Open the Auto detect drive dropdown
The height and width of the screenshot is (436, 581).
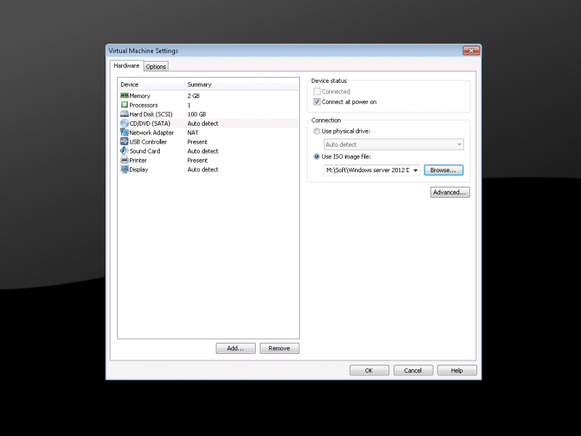[394, 145]
